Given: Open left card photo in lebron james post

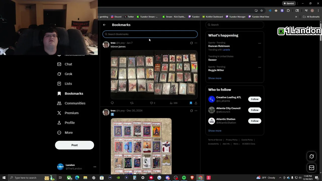Looking at the screenshot, I should coord(132,75).
